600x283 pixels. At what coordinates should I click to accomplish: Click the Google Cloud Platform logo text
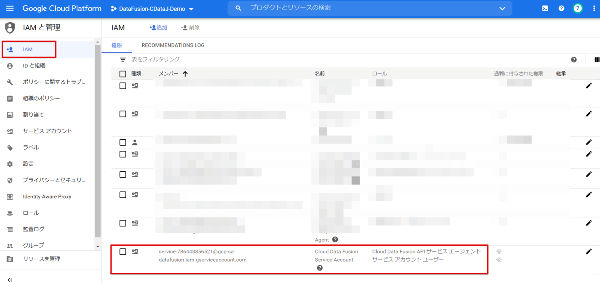click(62, 8)
